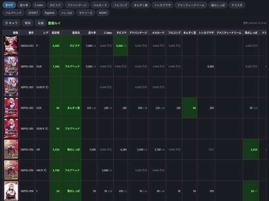This screenshot has width=269, height=201.
Task: Filter by 竜のしっぽ chip
Action: coord(218,5)
